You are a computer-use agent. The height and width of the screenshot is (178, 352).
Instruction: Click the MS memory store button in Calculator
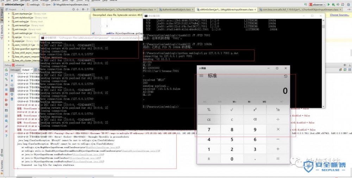[264, 102]
